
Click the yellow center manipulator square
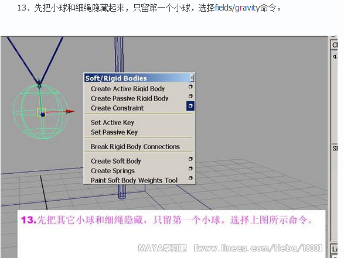41,112
